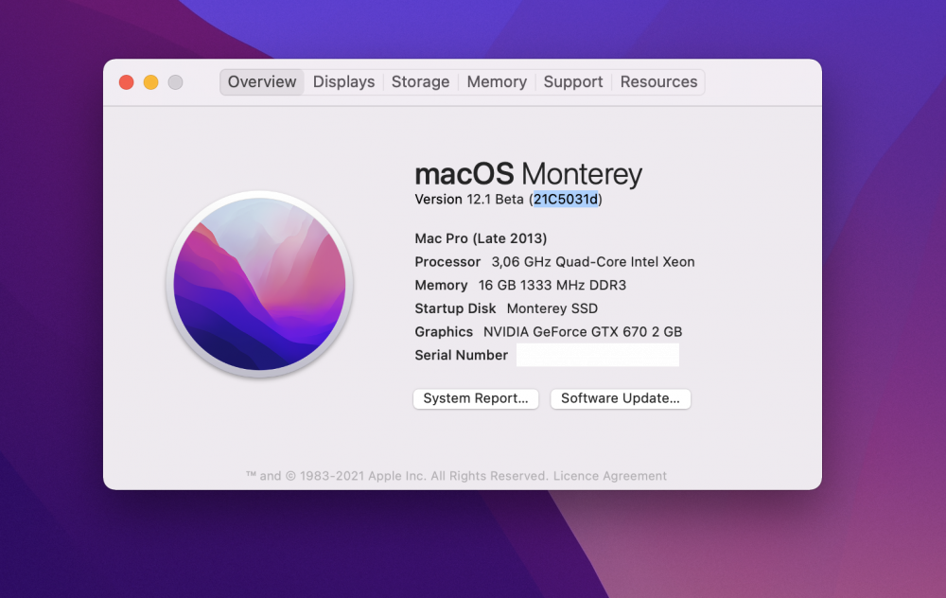This screenshot has height=598, width=946.
Task: Click the Memory label in spec list
Action: click(441, 285)
